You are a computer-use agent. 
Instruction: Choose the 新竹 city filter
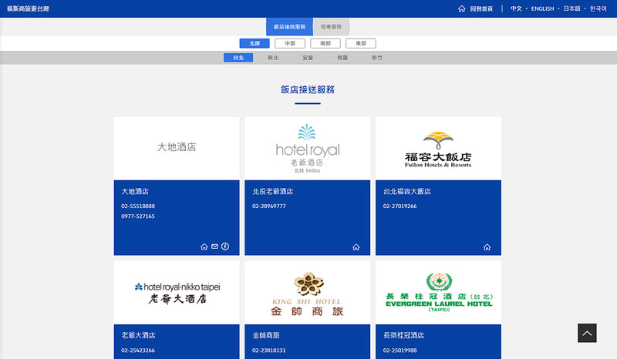coord(377,58)
